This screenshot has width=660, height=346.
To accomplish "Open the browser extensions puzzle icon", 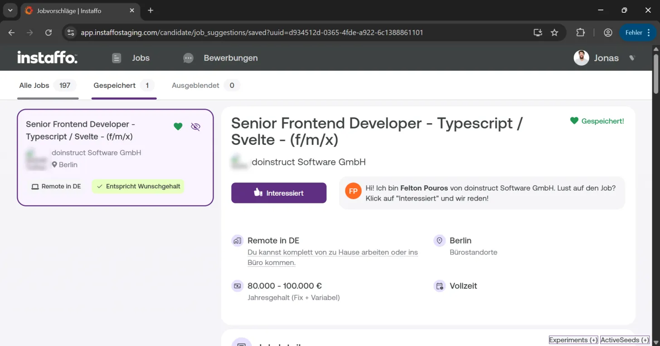I will pyautogui.click(x=581, y=33).
